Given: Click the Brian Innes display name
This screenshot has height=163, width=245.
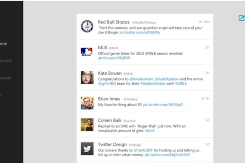Looking at the screenshot, I should pos(109,99).
